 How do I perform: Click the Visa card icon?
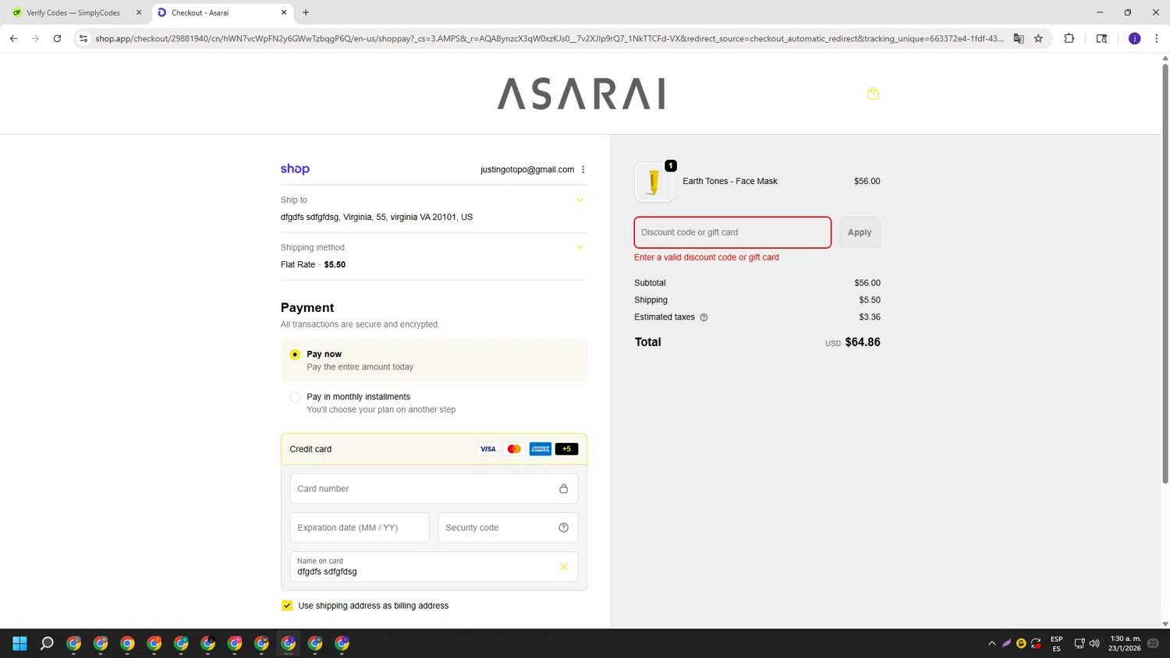[x=487, y=449]
